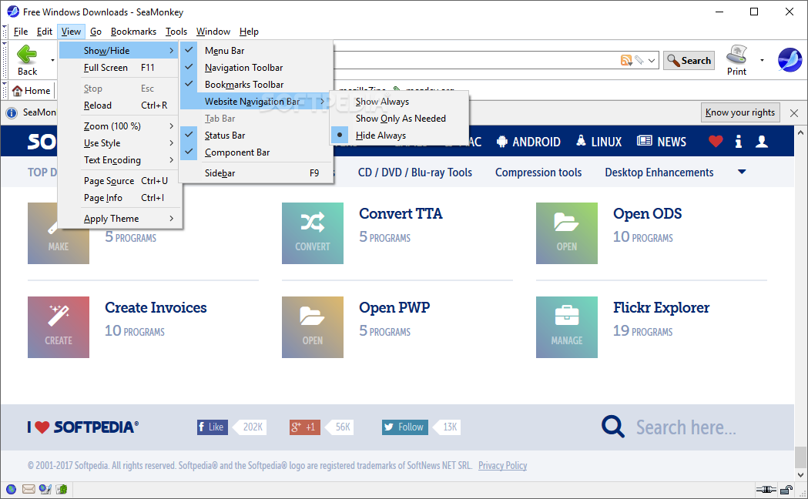Screen dimensions: 808x499
Task: Choose Reload in View menu
Action: [x=119, y=105]
